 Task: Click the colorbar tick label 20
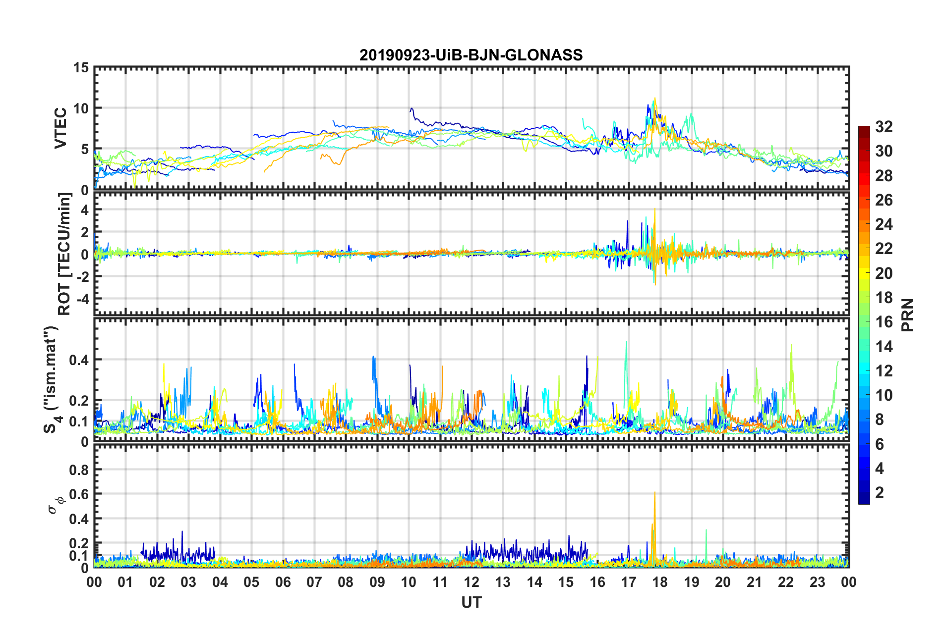tap(884, 273)
